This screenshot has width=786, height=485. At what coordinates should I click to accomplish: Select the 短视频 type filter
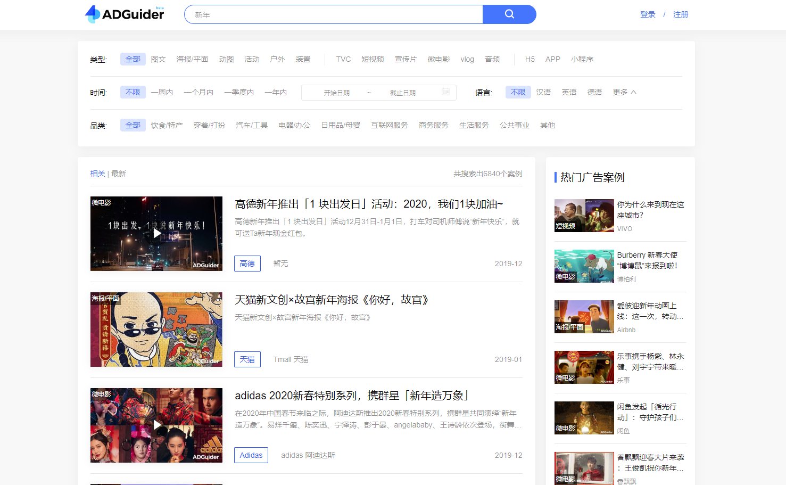(372, 59)
